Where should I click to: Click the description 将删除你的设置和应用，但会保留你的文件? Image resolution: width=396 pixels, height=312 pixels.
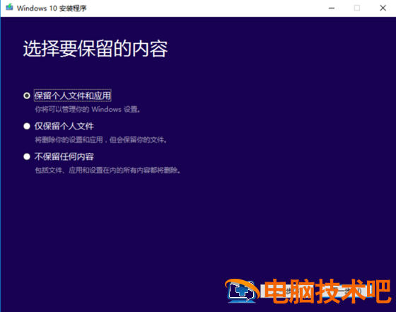[101, 139]
